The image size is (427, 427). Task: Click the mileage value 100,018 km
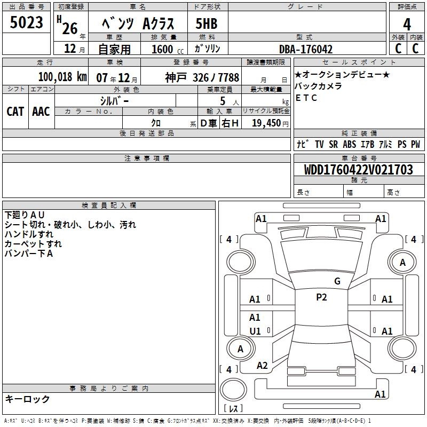pos(62,77)
